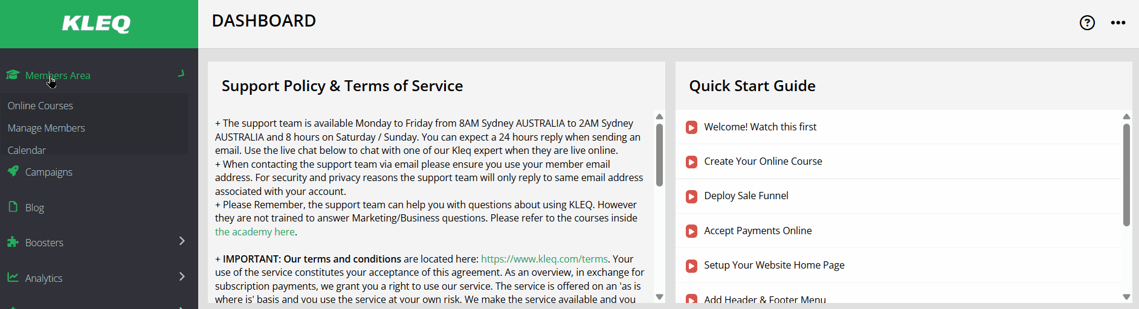Click the Blog page icon

[x=13, y=207]
